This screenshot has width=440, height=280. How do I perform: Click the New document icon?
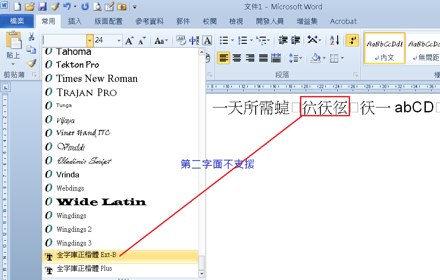tap(17, 6)
